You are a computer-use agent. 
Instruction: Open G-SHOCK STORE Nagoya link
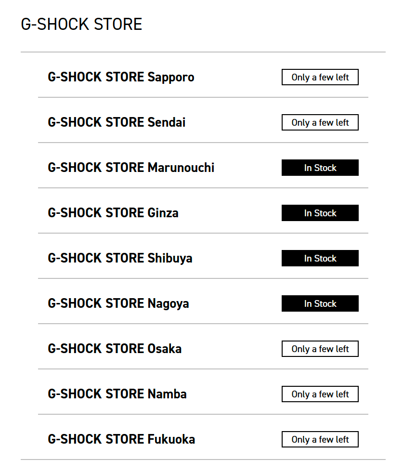pyautogui.click(x=118, y=303)
